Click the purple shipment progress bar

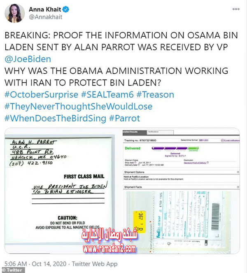click(170, 148)
